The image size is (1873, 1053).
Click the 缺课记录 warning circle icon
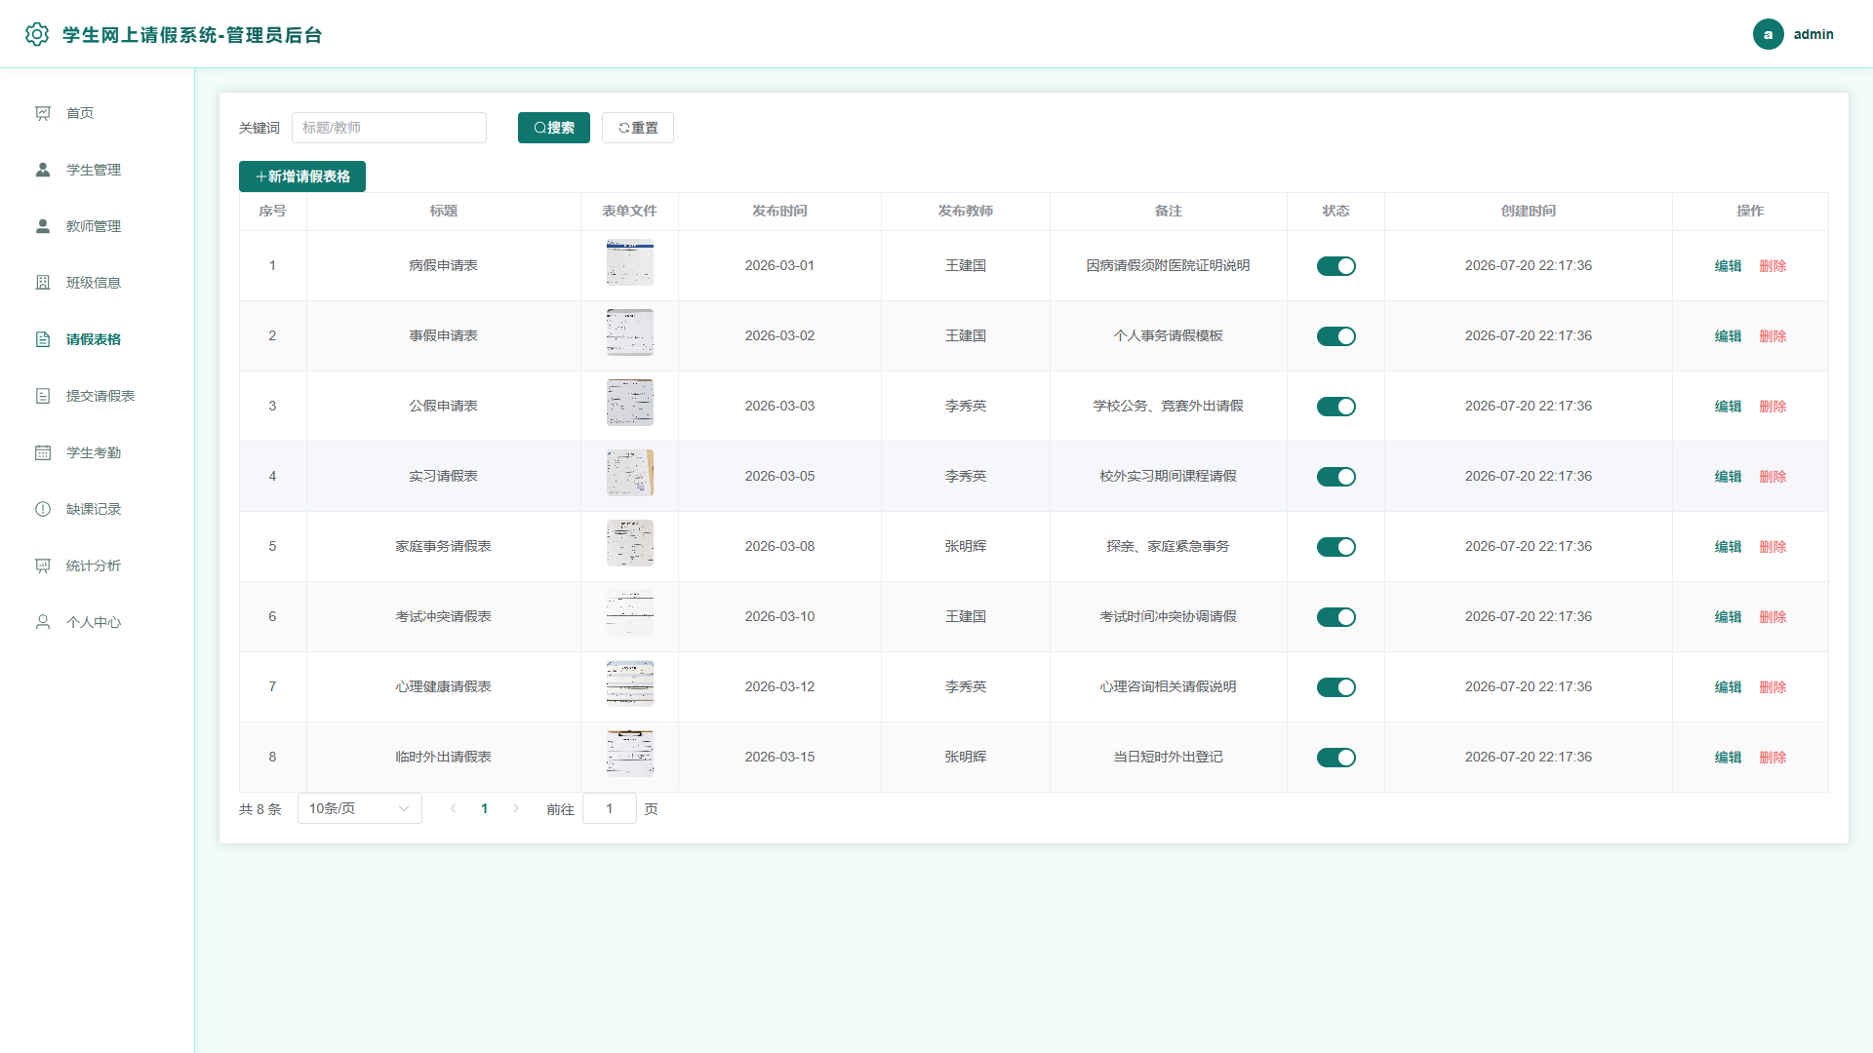pos(43,509)
